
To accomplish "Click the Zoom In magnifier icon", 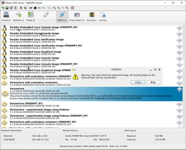I will 55,8.
